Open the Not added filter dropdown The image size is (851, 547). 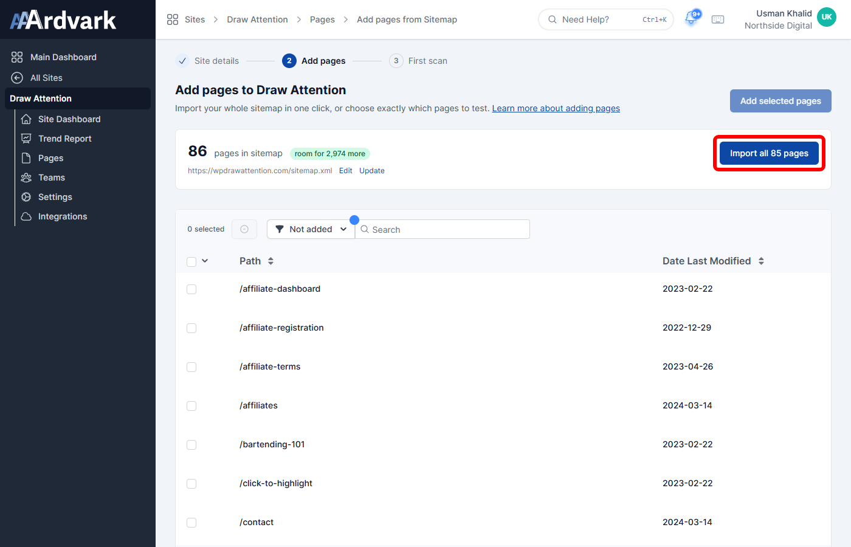click(311, 229)
